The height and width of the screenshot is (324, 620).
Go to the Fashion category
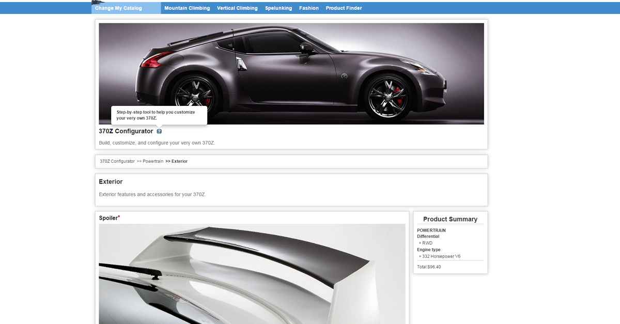pos(308,8)
